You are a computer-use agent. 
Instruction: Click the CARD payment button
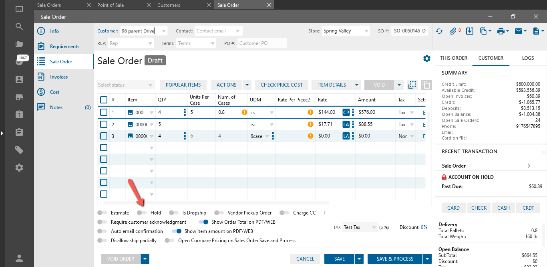(453, 208)
